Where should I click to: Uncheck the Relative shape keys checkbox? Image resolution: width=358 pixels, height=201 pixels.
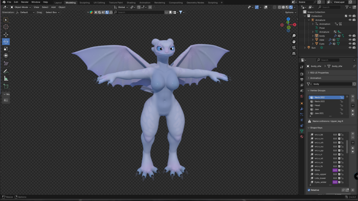click(309, 190)
